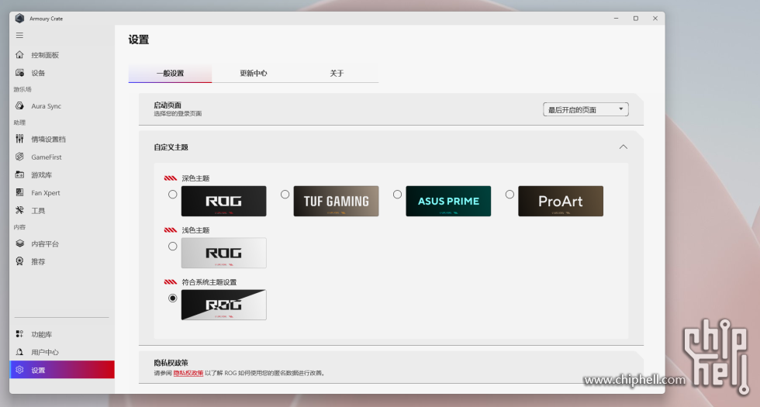760x407 pixels.
Task: Click the devices icon in sidebar
Action: [19, 73]
